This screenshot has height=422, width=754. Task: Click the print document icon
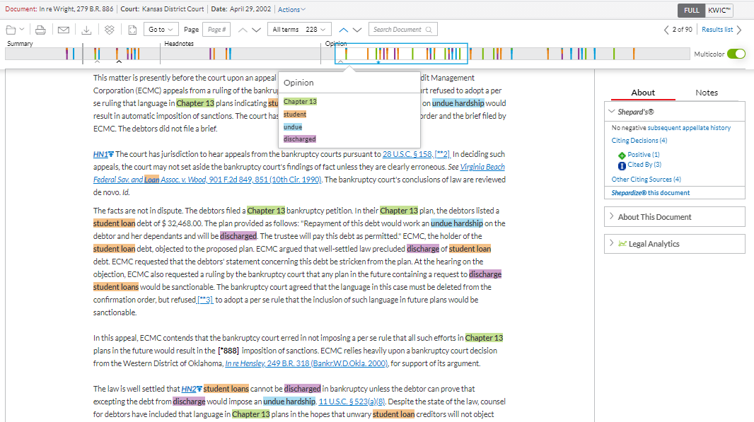click(x=41, y=30)
